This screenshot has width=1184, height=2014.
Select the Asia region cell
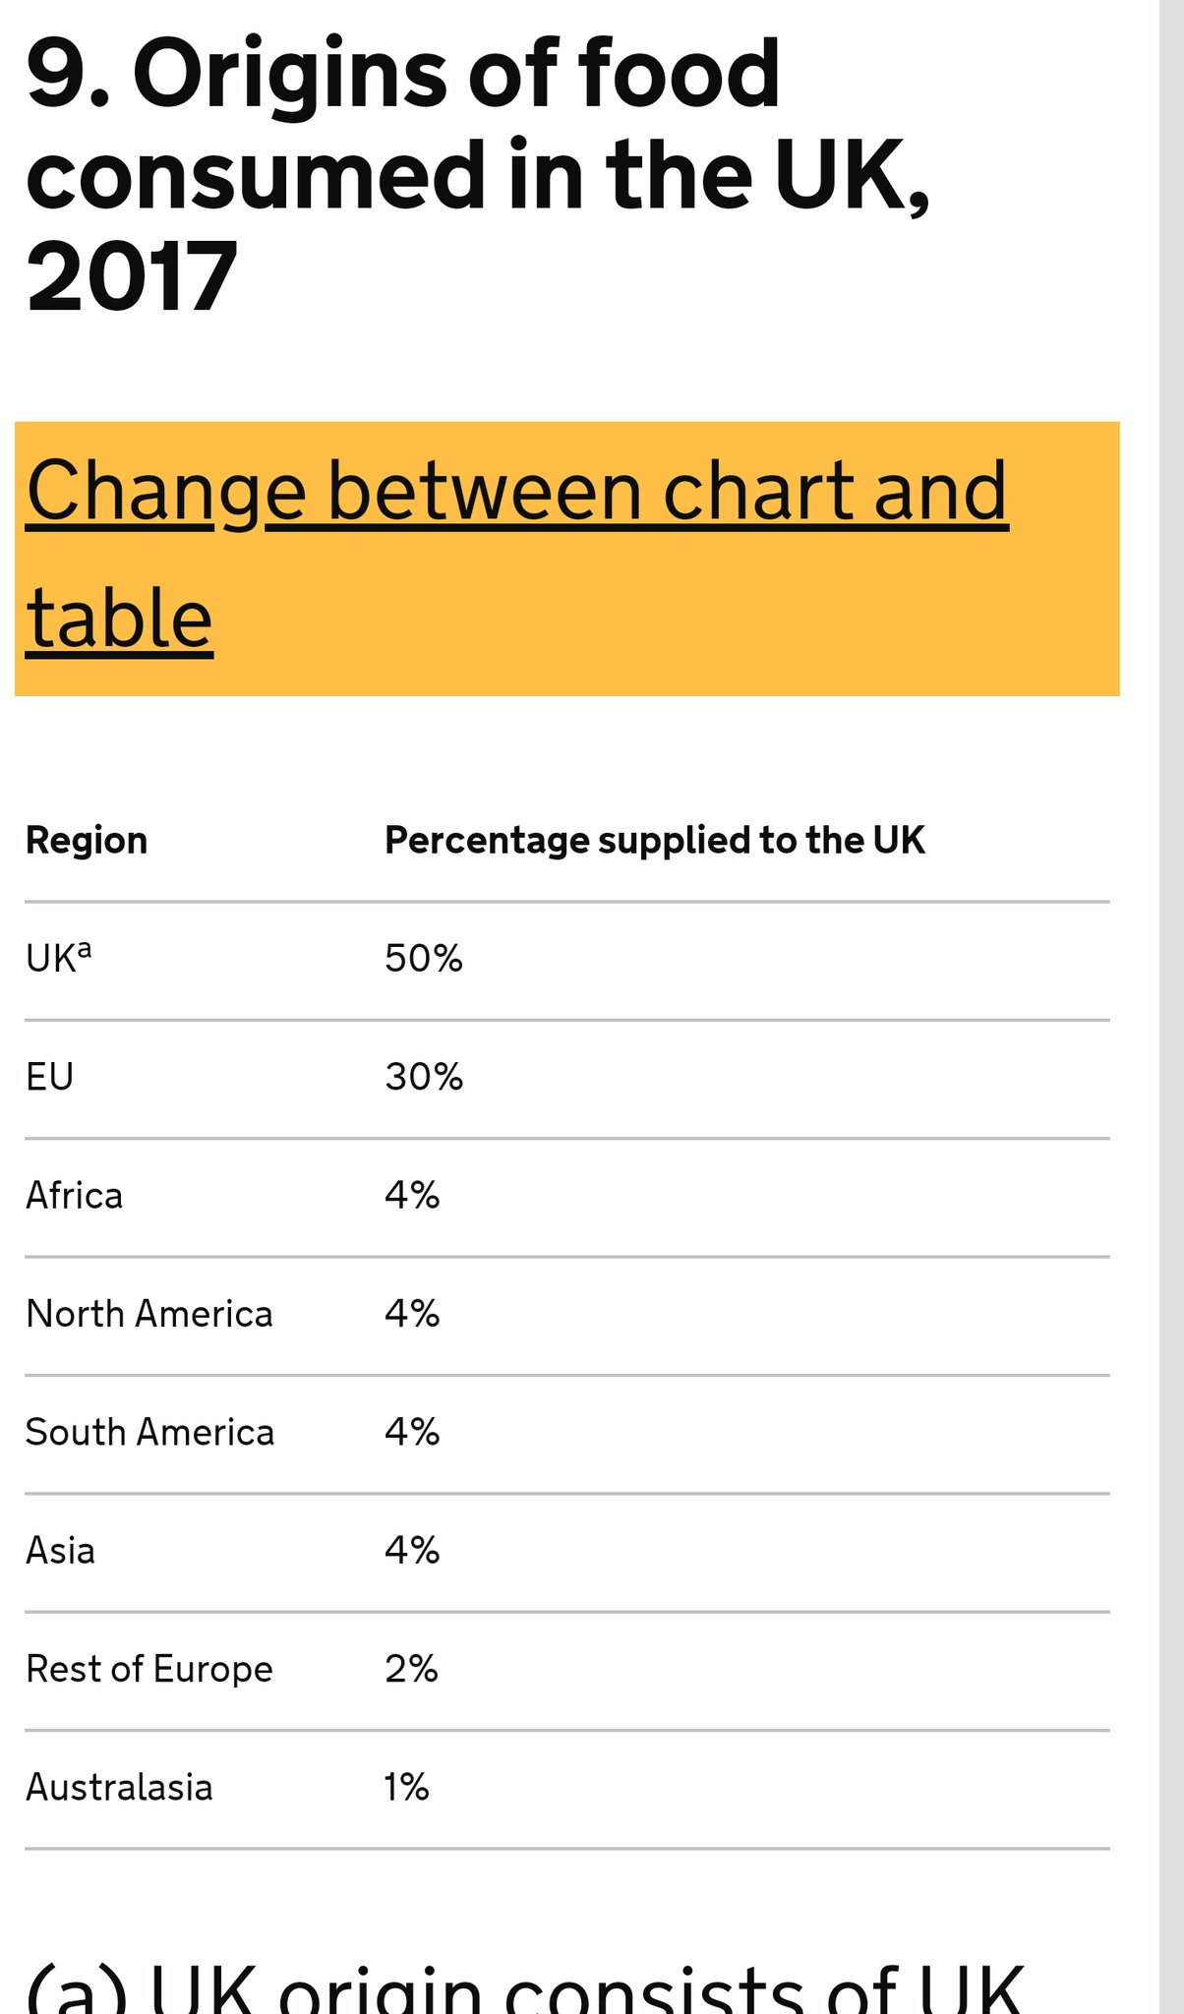(60, 1551)
